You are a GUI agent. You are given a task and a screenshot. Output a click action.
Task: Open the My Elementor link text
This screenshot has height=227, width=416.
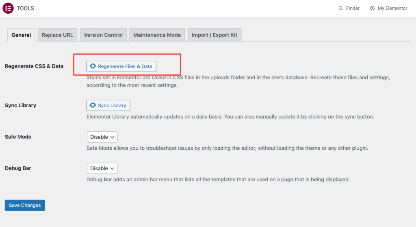[x=392, y=8]
